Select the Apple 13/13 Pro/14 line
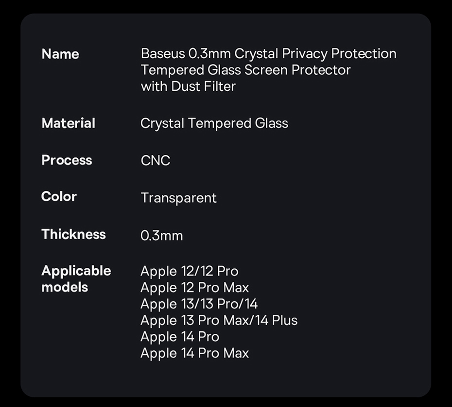This screenshot has height=407, width=452. [199, 304]
